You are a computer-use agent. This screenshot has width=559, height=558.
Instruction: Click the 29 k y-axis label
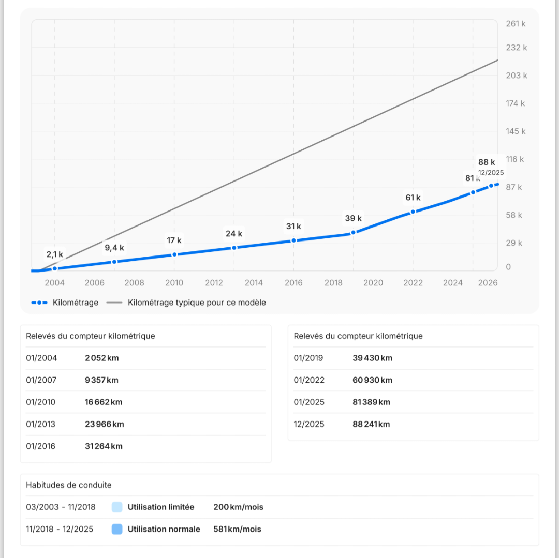[x=514, y=243]
